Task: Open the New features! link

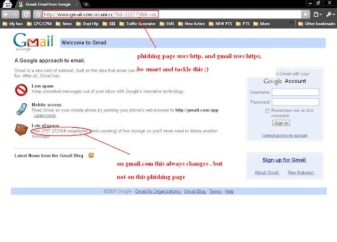Action: [301, 172]
